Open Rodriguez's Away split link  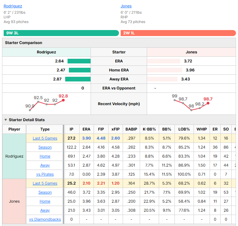(45, 165)
